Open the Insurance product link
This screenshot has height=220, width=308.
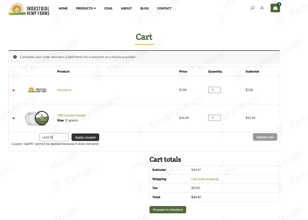click(64, 90)
